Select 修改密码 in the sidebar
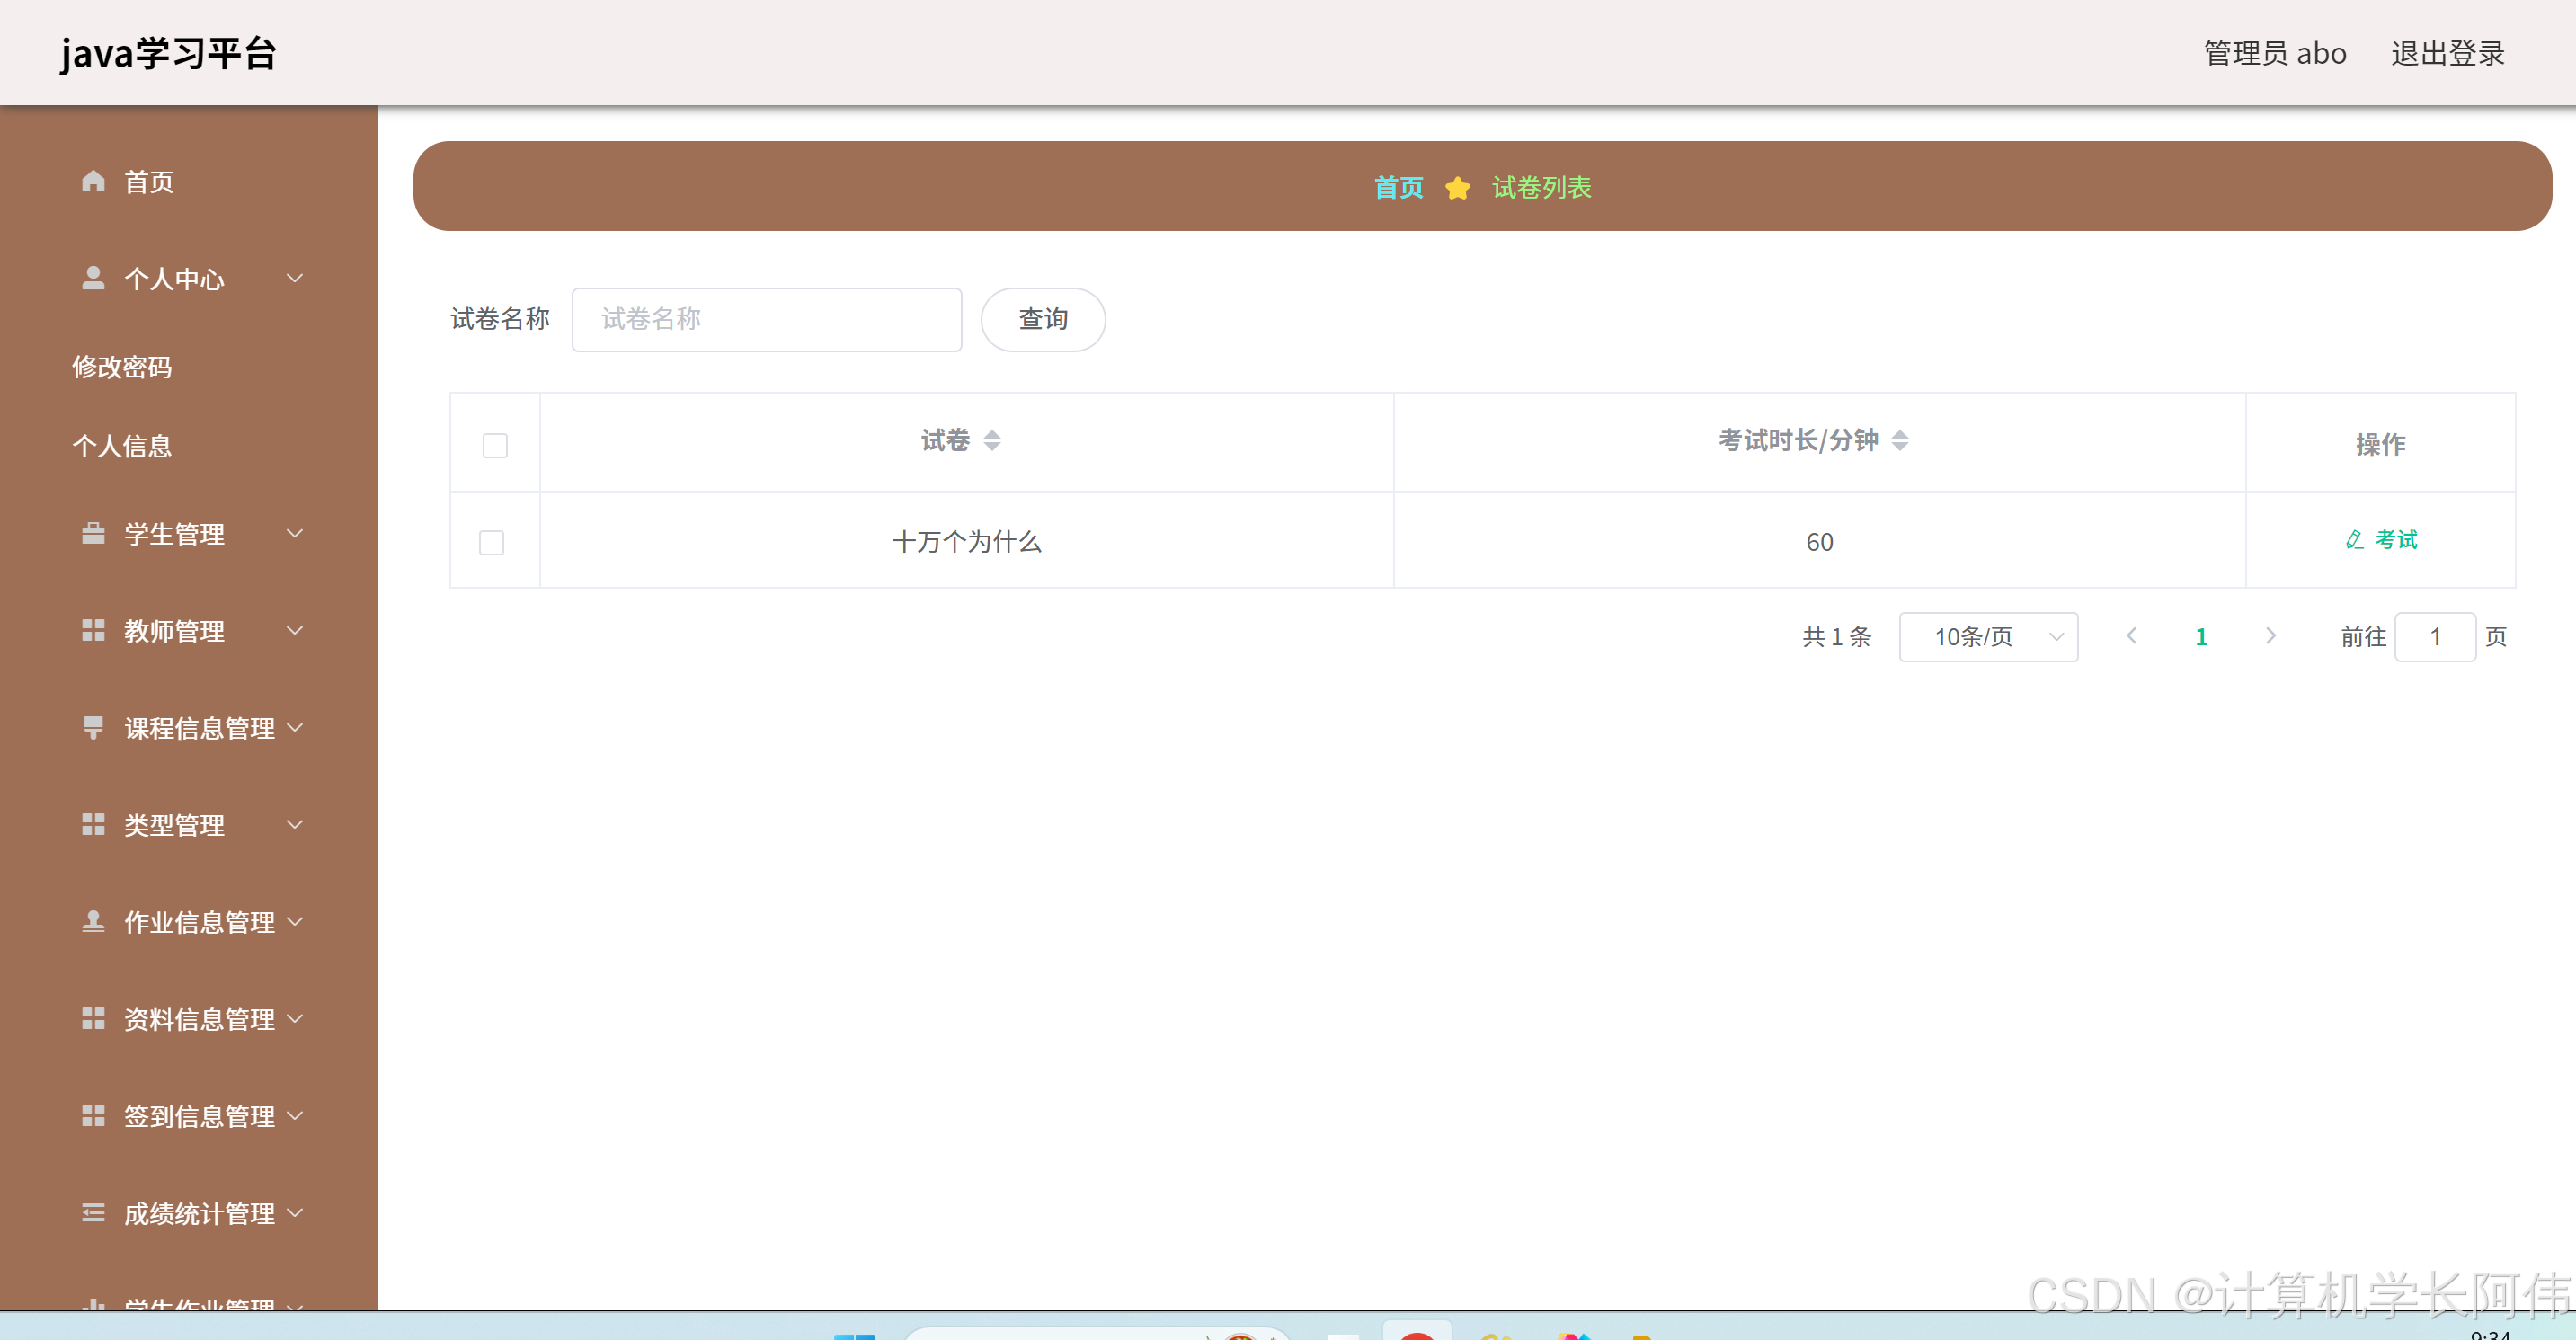Image resolution: width=2576 pixels, height=1340 pixels. tap(122, 367)
